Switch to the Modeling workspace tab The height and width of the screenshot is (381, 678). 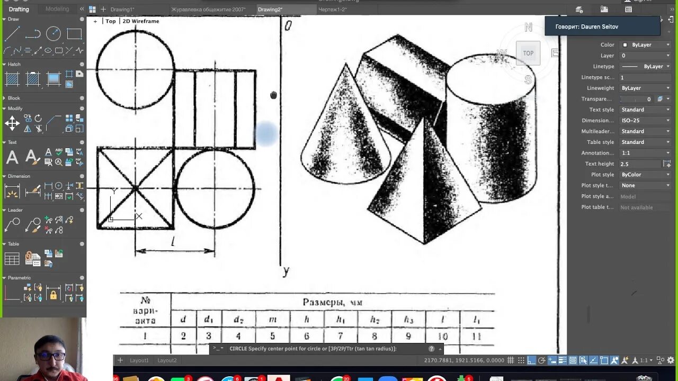pos(57,9)
